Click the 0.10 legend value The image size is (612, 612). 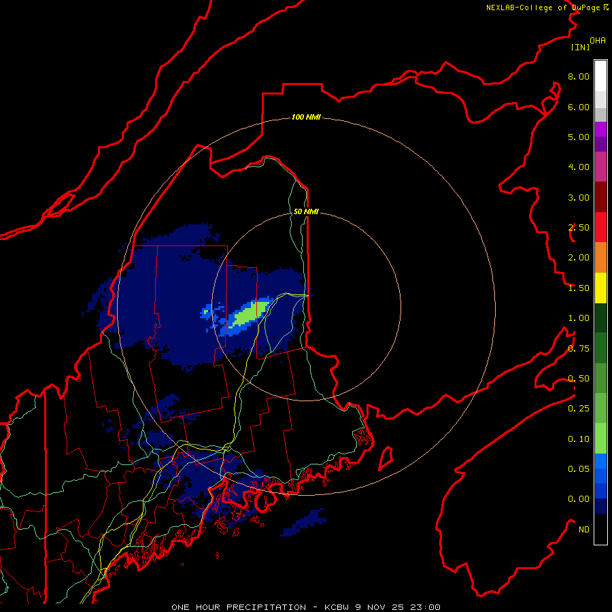point(579,439)
